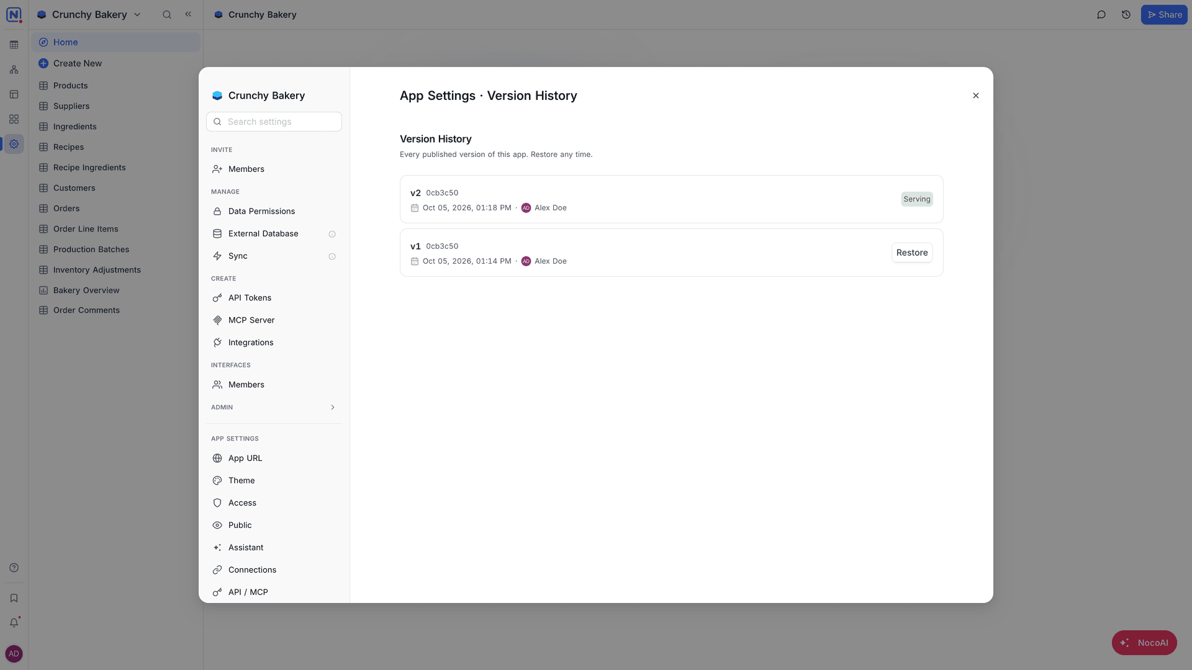Open API / MCP settings
This screenshot has width=1192, height=670.
point(274,592)
